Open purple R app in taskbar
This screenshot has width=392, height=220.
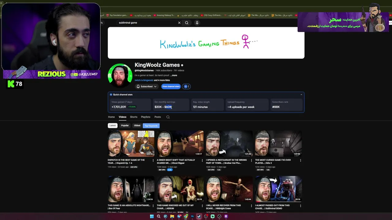click(226, 216)
